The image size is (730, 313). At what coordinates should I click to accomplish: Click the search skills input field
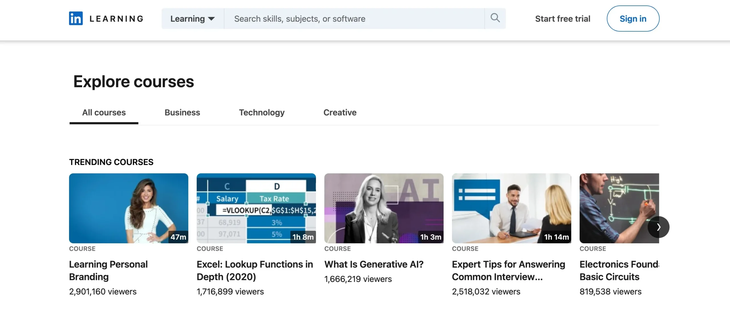tap(354, 19)
